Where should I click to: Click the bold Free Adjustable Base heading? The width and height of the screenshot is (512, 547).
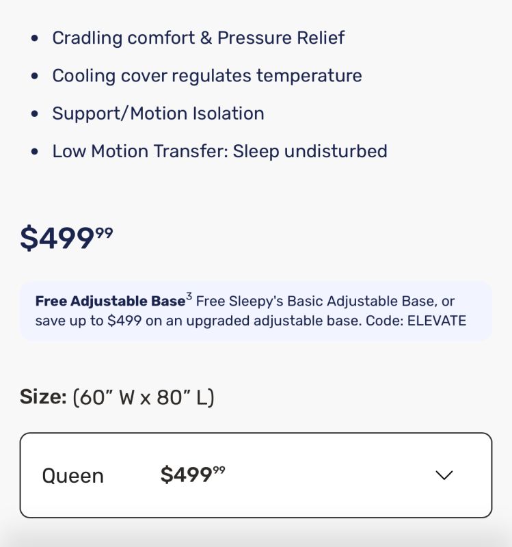110,302
